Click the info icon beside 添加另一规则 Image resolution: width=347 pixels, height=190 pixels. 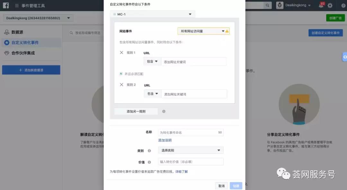[x=164, y=111]
